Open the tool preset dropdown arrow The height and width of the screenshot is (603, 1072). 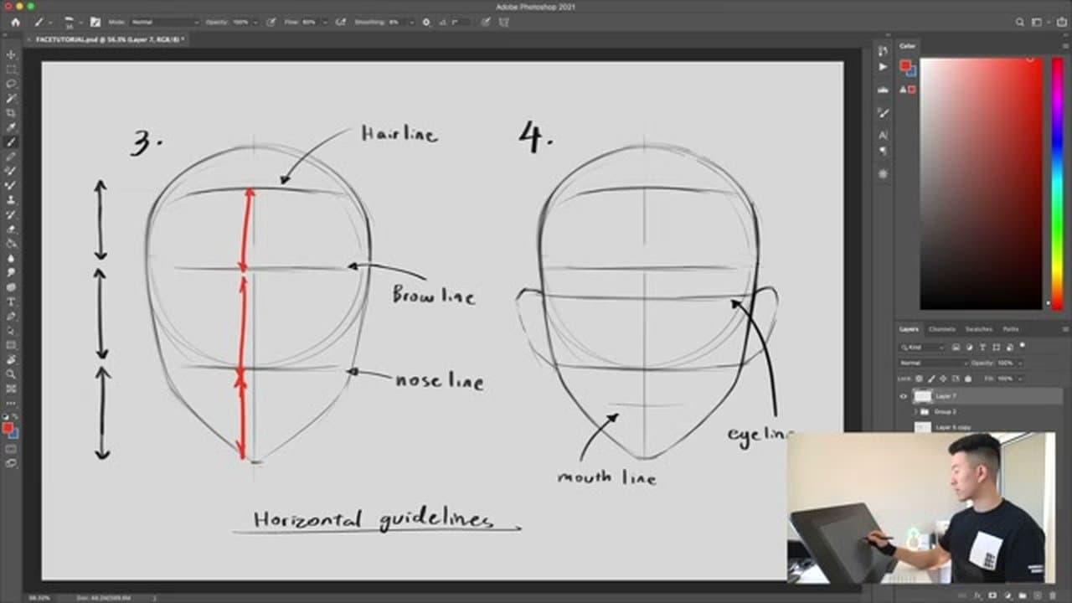tap(50, 22)
